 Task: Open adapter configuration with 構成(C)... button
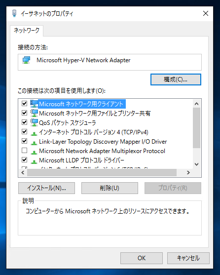coord(176,79)
